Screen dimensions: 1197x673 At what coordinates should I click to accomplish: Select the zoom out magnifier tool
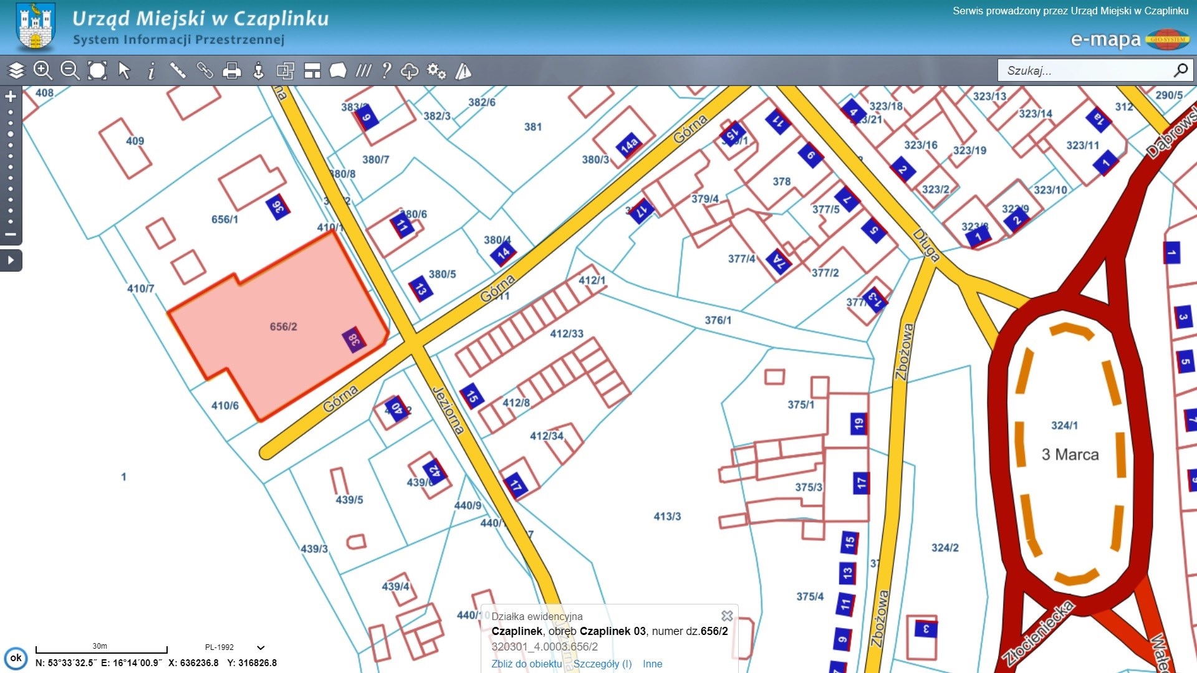point(70,70)
